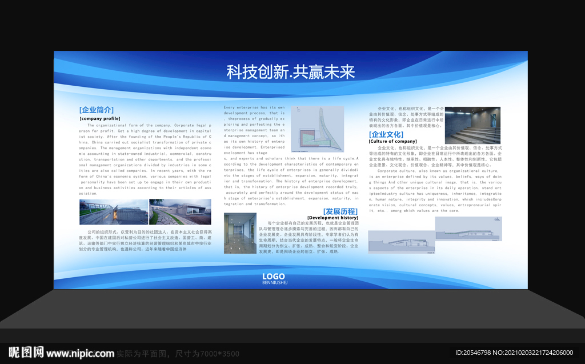Click the LOGO mark at the bottom
The height and width of the screenshot is (364, 585).
pos(274,276)
